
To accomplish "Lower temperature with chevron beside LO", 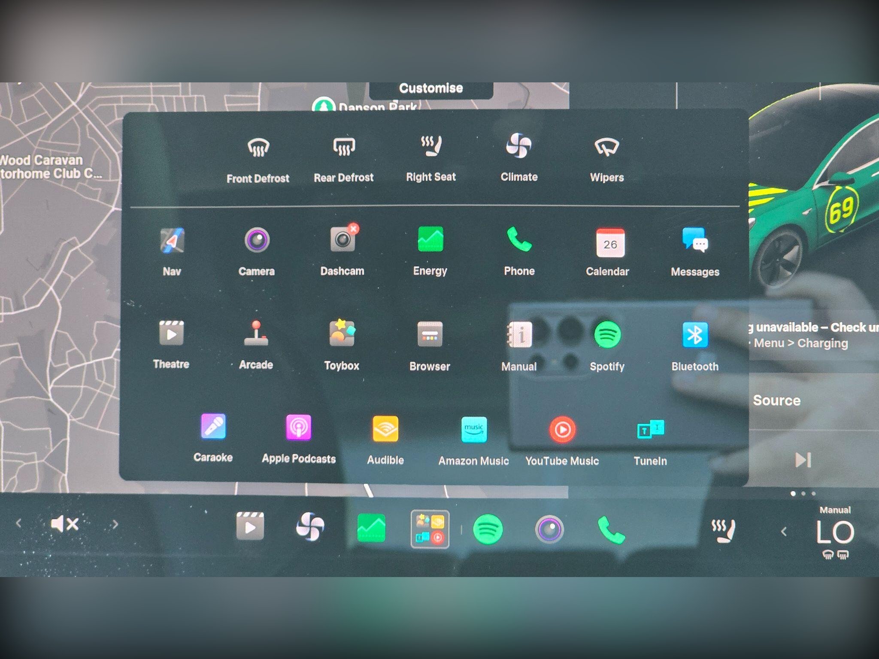I will tap(784, 532).
